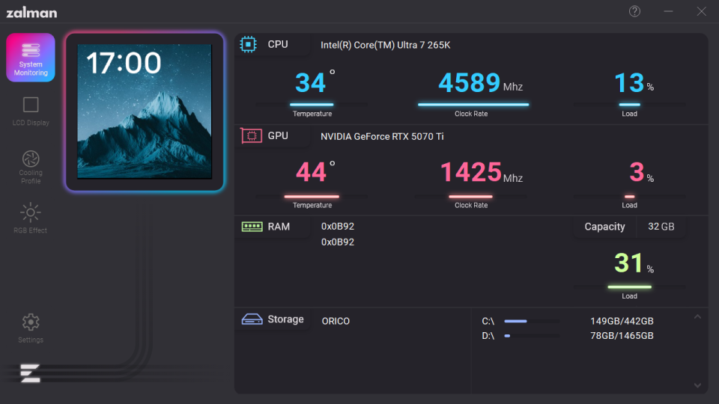
Task: Click the 149GB/442GB usage text
Action: point(622,321)
